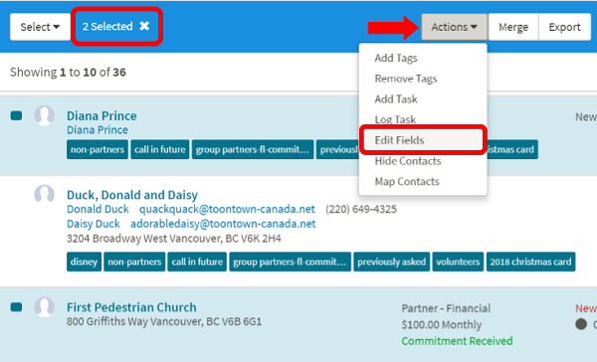Select Hide Contacts menu entry

[408, 161]
